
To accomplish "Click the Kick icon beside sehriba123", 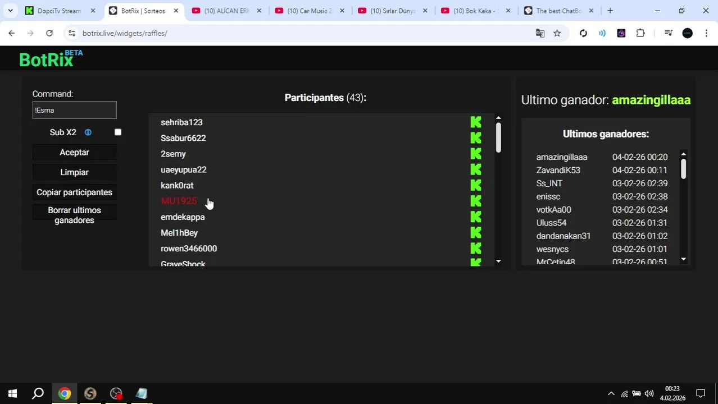I will pyautogui.click(x=476, y=122).
